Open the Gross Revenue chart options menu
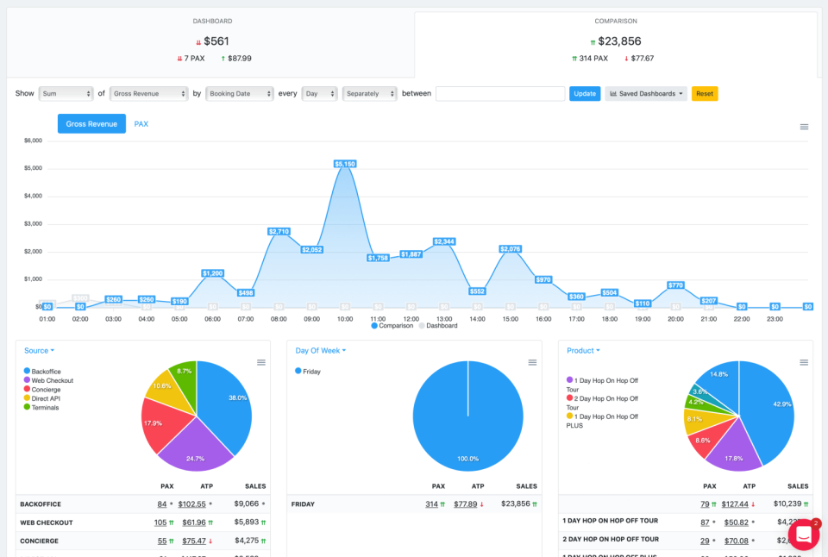 (x=804, y=127)
